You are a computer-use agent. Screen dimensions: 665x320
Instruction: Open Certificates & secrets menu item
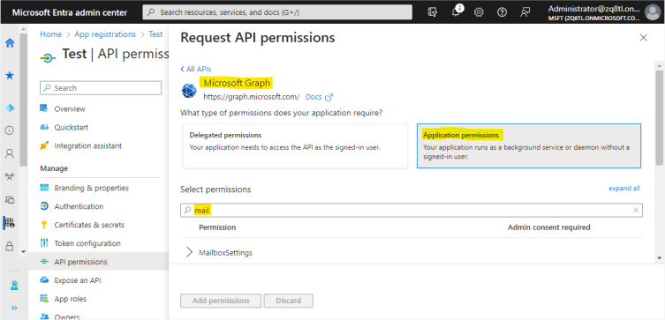[89, 225]
